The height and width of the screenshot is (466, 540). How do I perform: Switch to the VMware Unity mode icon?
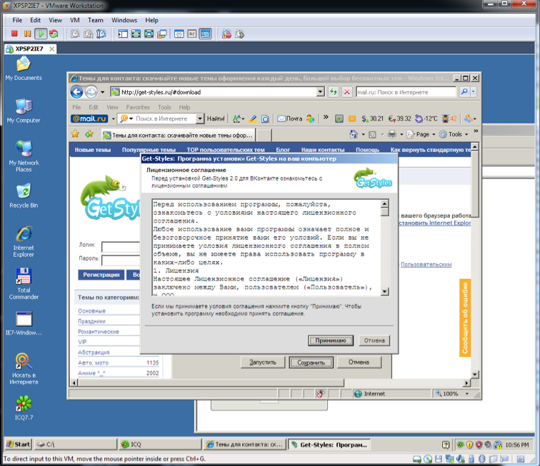coord(162,34)
